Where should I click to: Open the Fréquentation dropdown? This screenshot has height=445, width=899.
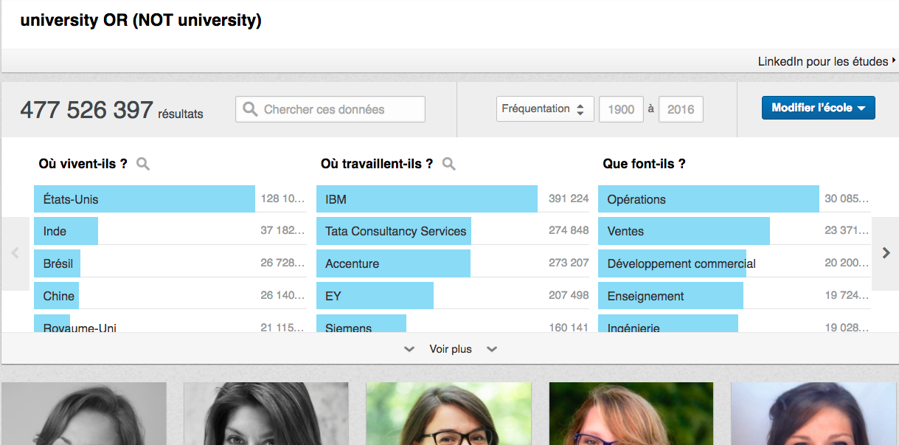click(544, 109)
